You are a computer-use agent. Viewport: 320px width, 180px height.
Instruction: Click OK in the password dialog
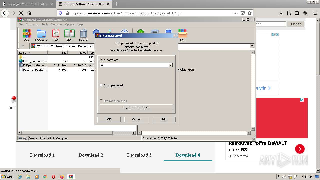tap(109, 119)
